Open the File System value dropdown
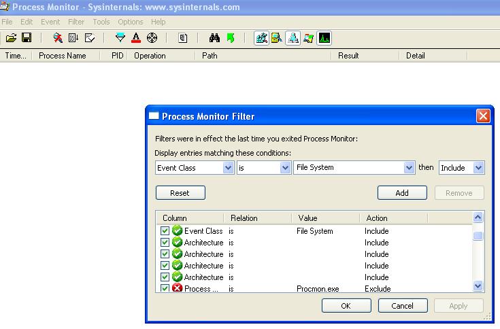This screenshot has height=329, width=500. [x=409, y=167]
